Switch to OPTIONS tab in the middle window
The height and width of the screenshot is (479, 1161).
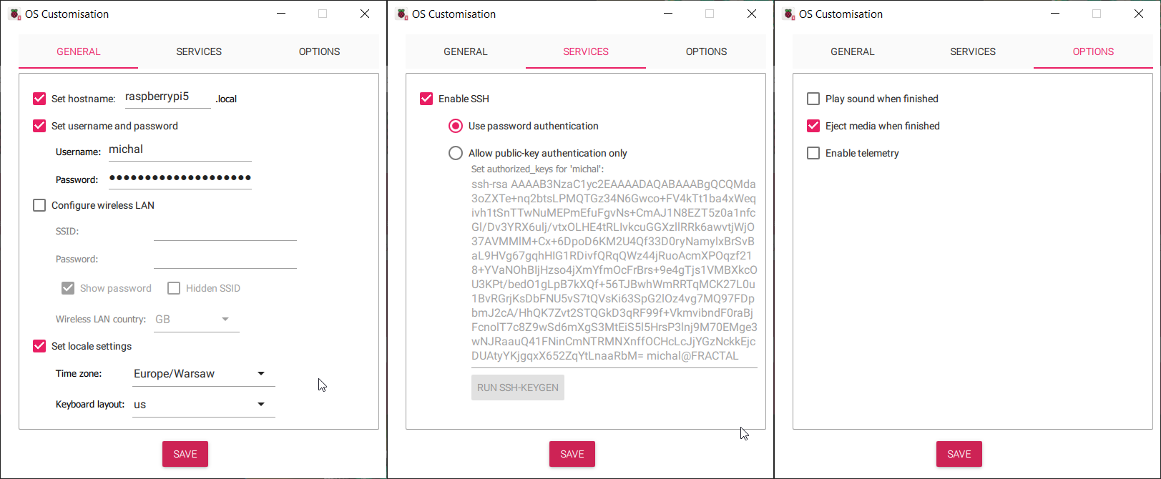click(x=706, y=51)
